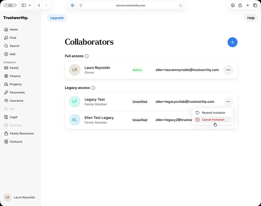The image size is (261, 206).
Task: Click the browser address bar
Action: pos(130,5)
